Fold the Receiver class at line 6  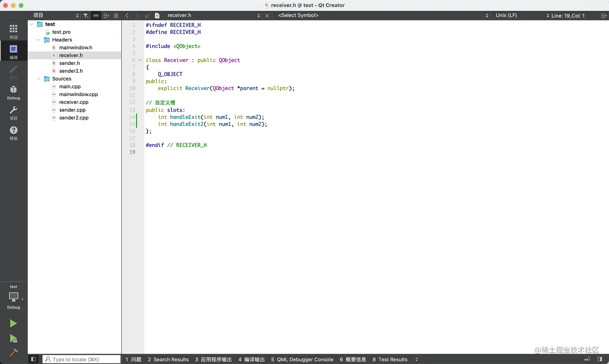click(x=140, y=60)
